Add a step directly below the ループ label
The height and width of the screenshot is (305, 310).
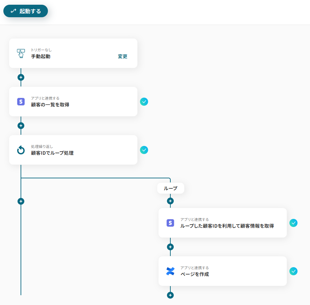[x=170, y=201]
